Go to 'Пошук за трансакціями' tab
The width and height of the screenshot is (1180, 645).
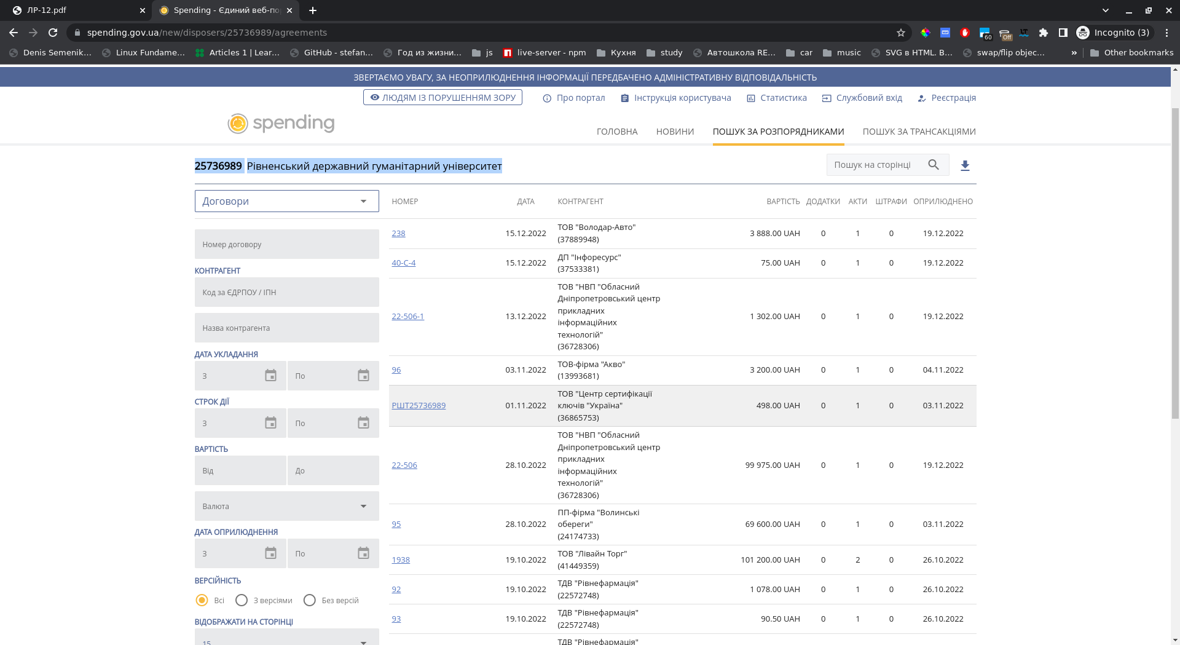point(919,132)
